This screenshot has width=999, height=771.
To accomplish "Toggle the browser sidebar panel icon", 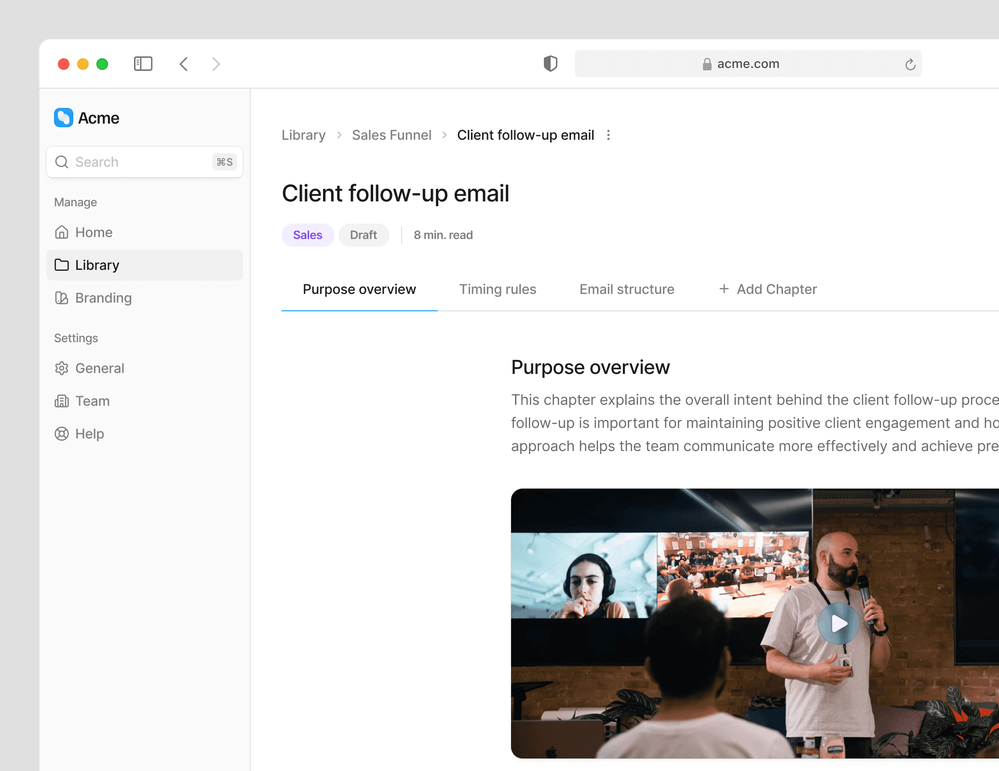I will (143, 64).
